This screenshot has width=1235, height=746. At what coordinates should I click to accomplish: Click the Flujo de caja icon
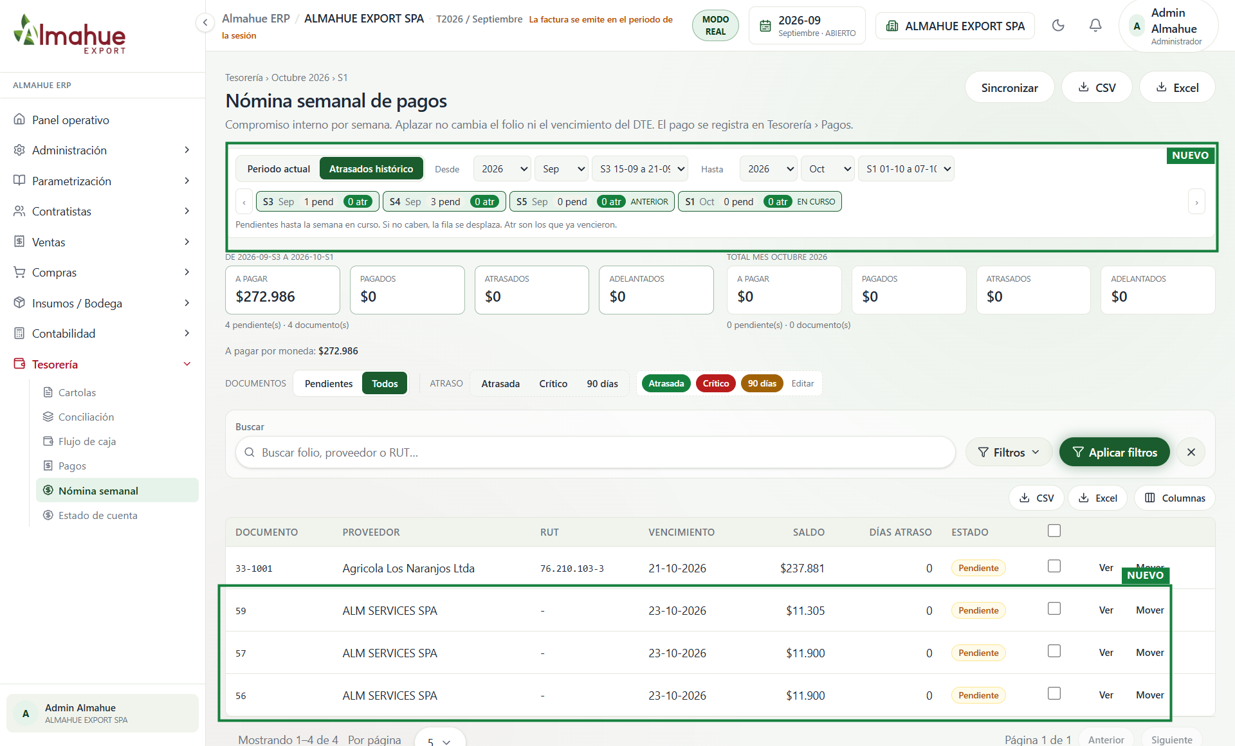[48, 441]
